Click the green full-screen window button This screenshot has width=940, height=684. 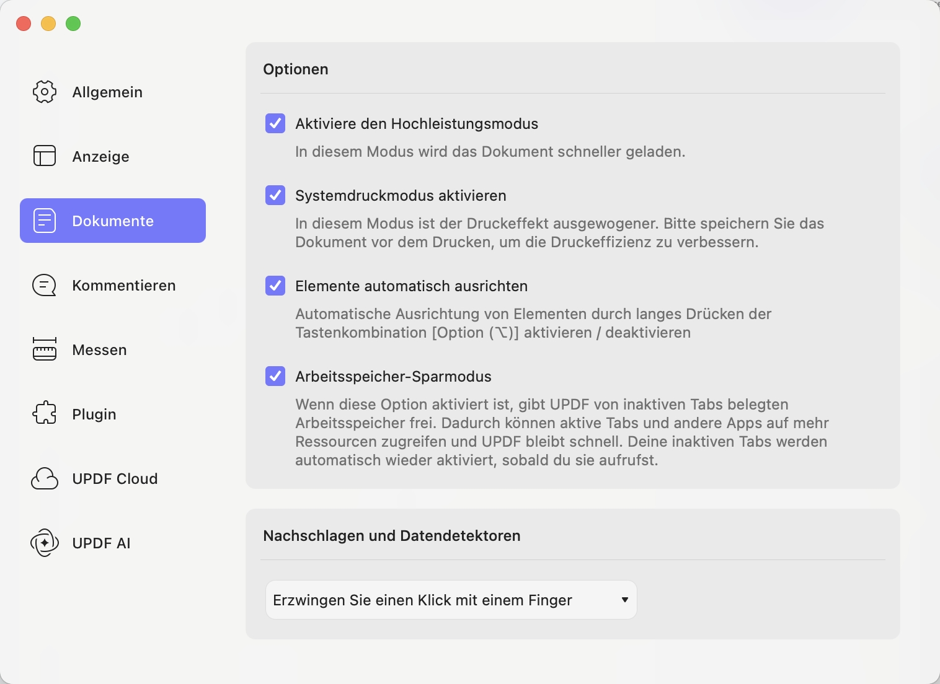click(73, 24)
